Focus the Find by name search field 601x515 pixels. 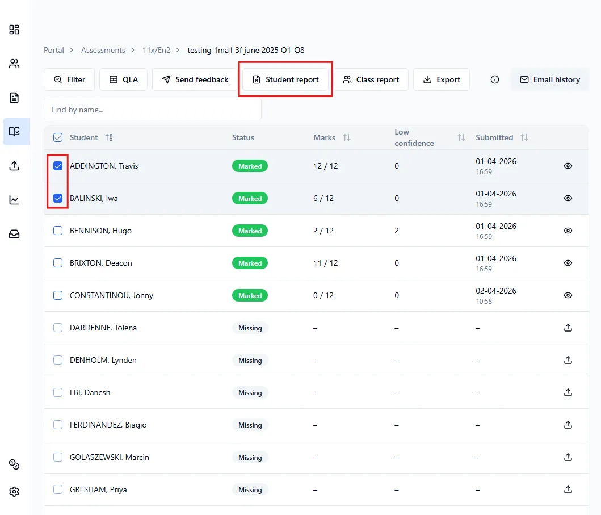pyautogui.click(x=153, y=109)
